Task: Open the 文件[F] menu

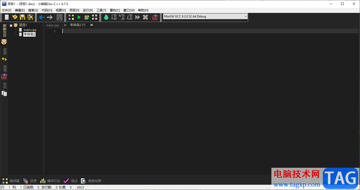Action: (7, 10)
